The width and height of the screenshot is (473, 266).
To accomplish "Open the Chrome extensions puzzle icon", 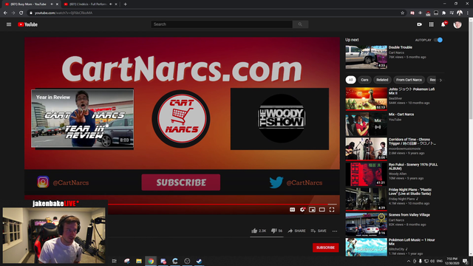I will coord(443,13).
